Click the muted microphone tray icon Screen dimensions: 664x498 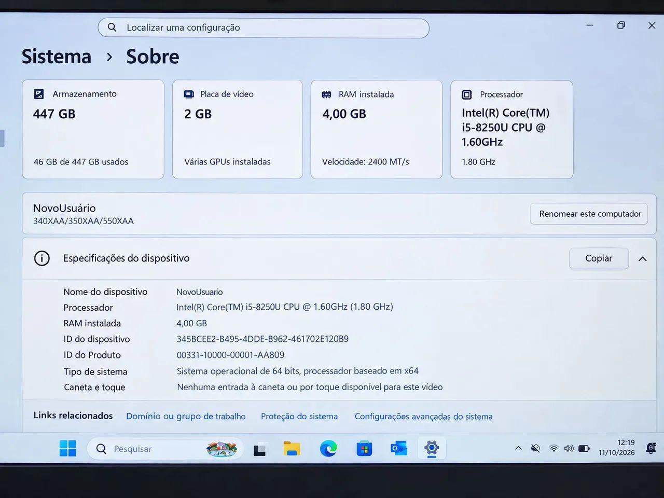click(536, 448)
